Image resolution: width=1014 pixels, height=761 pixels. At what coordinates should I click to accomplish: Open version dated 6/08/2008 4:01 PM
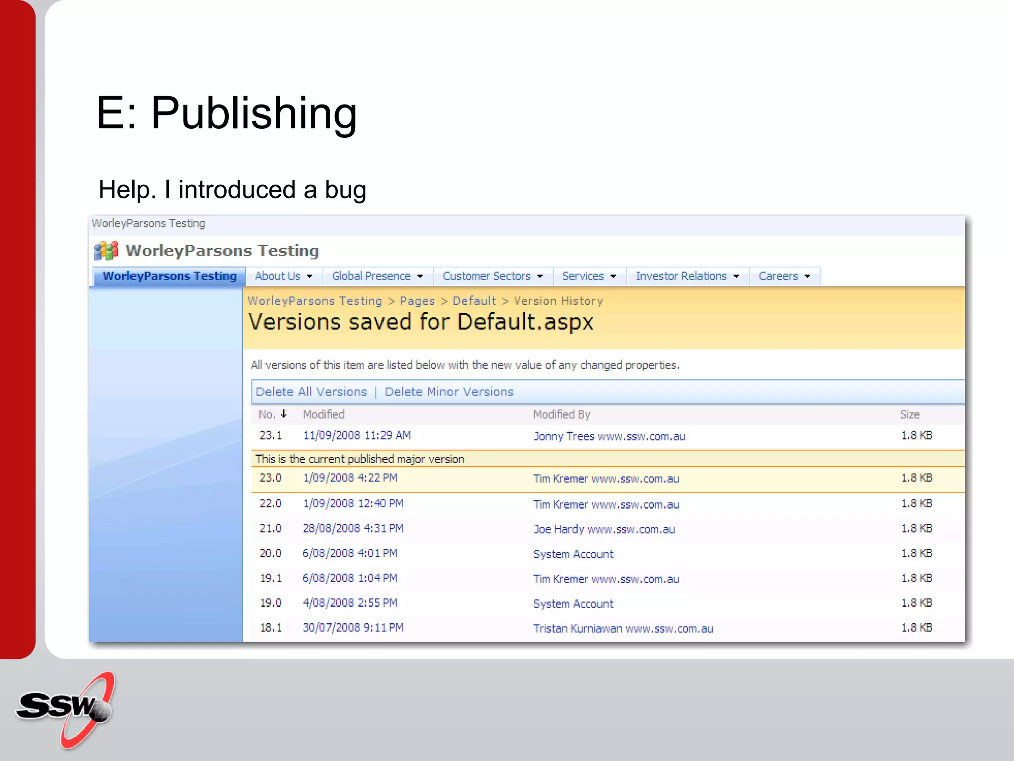tap(350, 553)
